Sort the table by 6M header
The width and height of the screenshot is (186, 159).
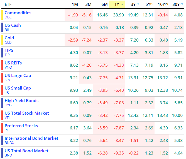pos(104,4)
